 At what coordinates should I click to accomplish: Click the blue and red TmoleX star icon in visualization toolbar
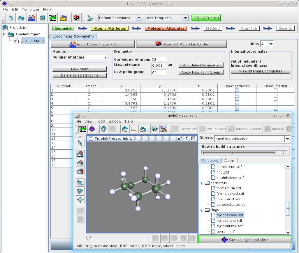[x=92, y=129]
